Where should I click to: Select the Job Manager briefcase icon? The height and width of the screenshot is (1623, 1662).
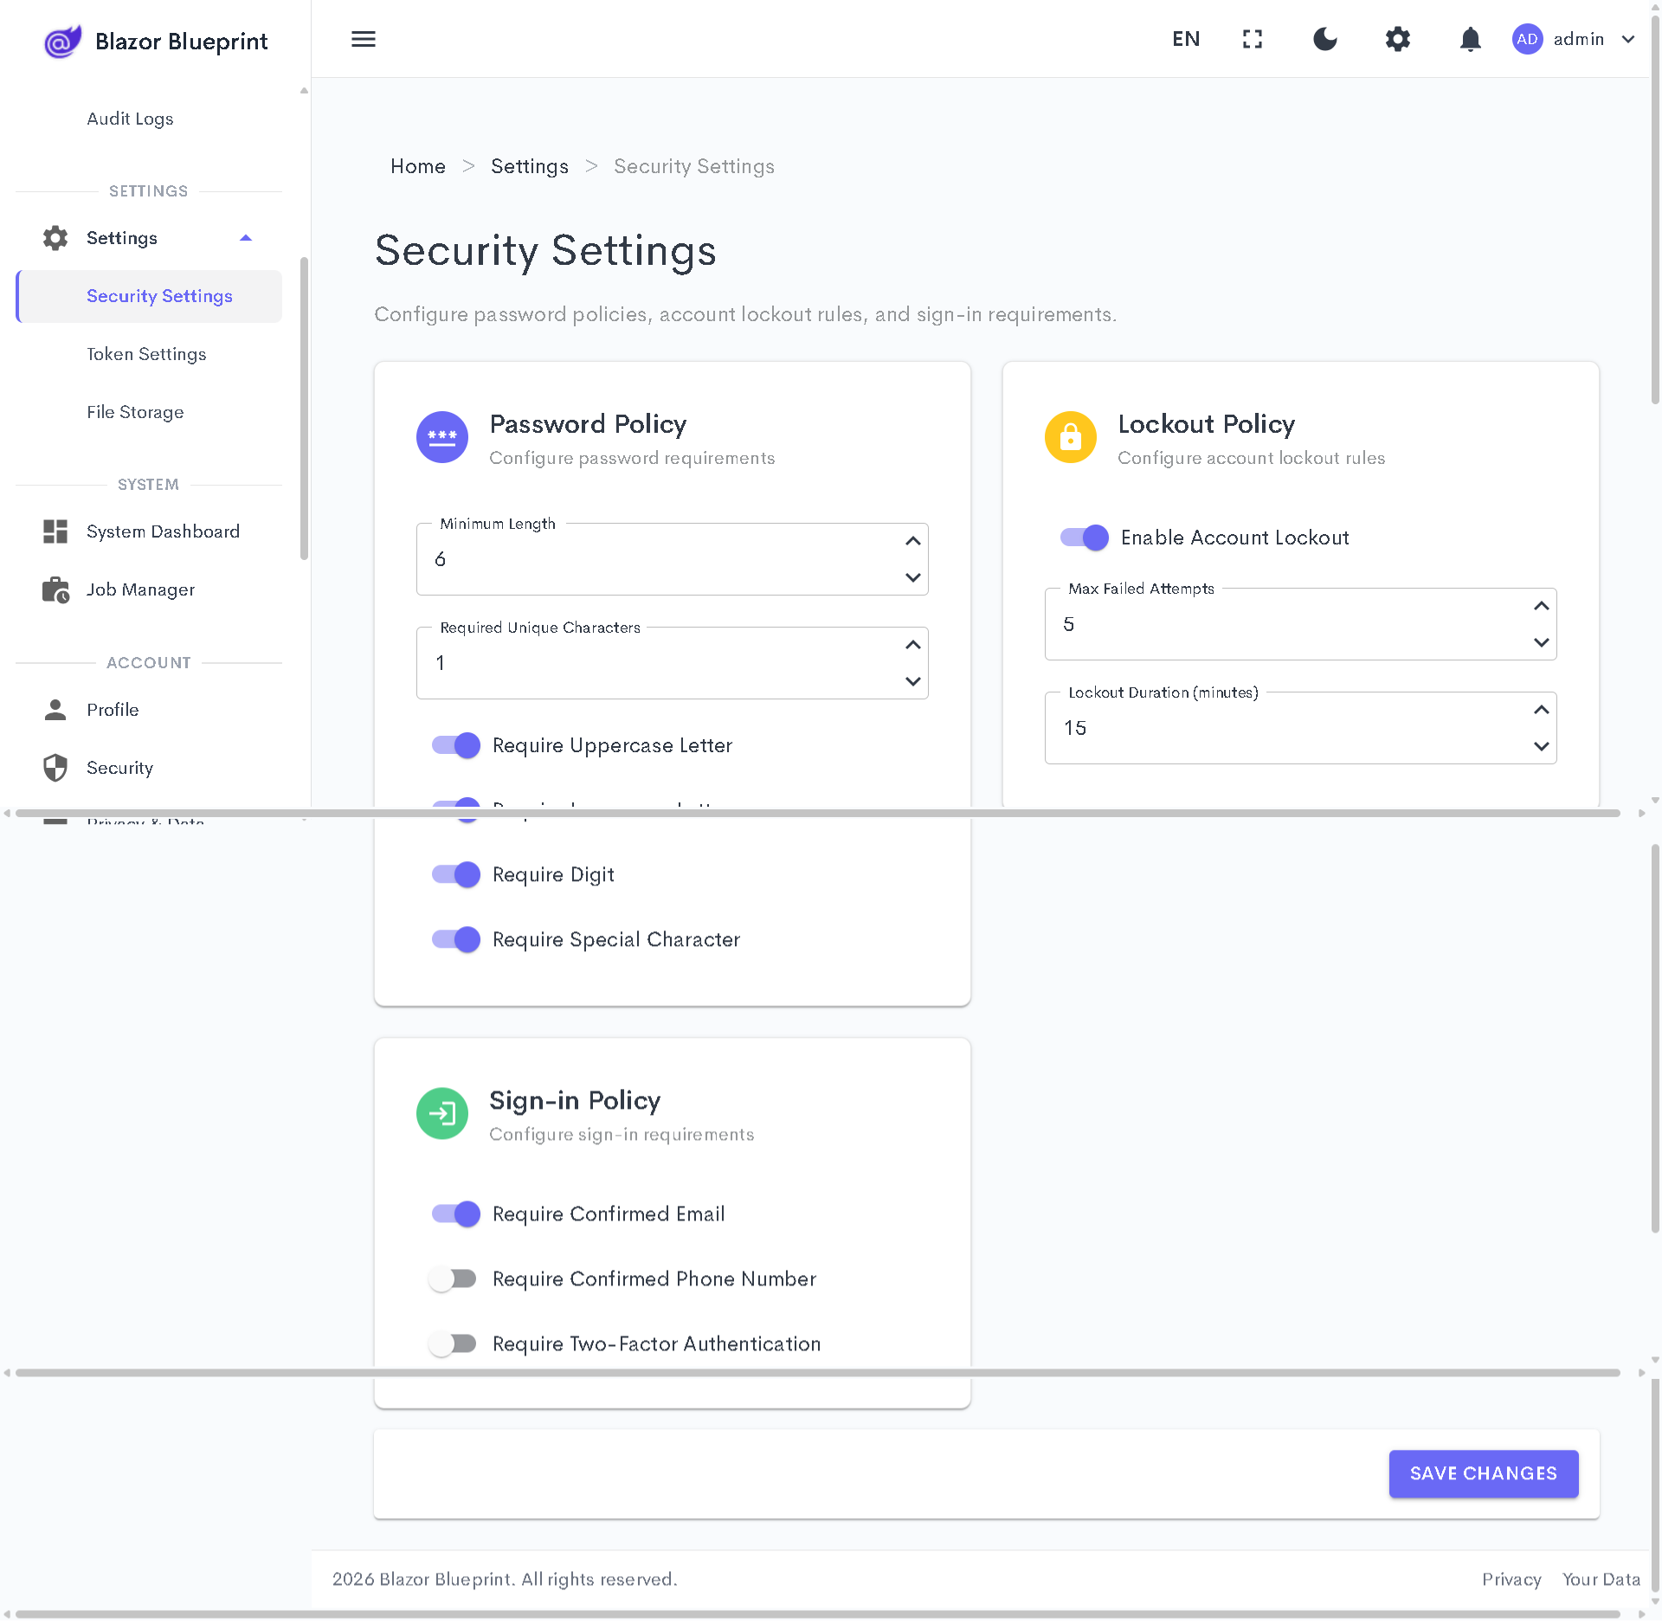55,589
